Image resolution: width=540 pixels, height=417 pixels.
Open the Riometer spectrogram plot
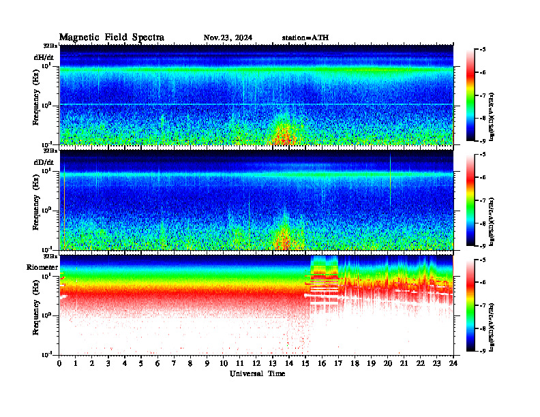click(256, 305)
